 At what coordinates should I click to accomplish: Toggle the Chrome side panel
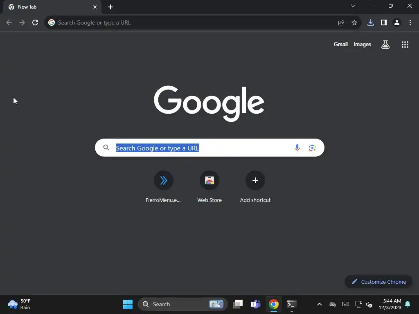384,23
